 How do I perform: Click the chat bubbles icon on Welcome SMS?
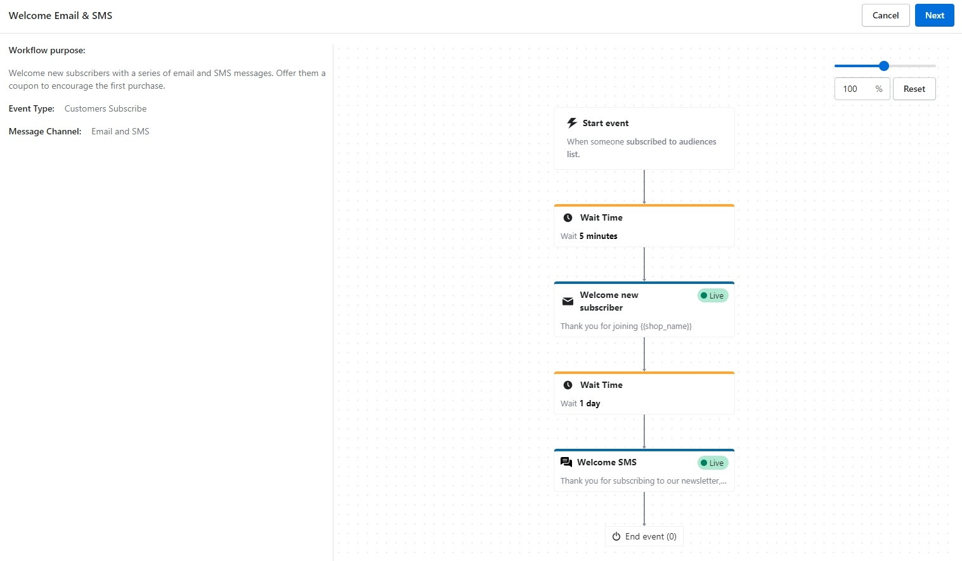click(566, 463)
